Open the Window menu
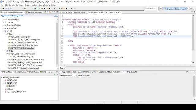The width and height of the screenshot is (196, 110). coord(46,5)
